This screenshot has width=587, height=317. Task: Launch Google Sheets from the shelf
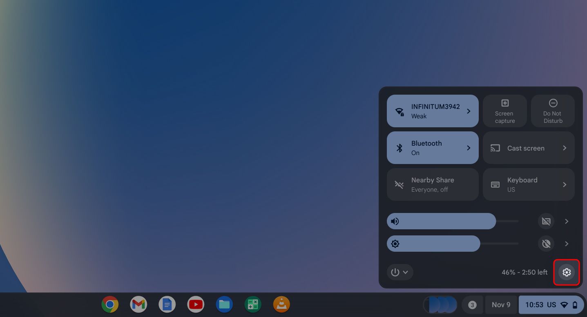coord(253,304)
